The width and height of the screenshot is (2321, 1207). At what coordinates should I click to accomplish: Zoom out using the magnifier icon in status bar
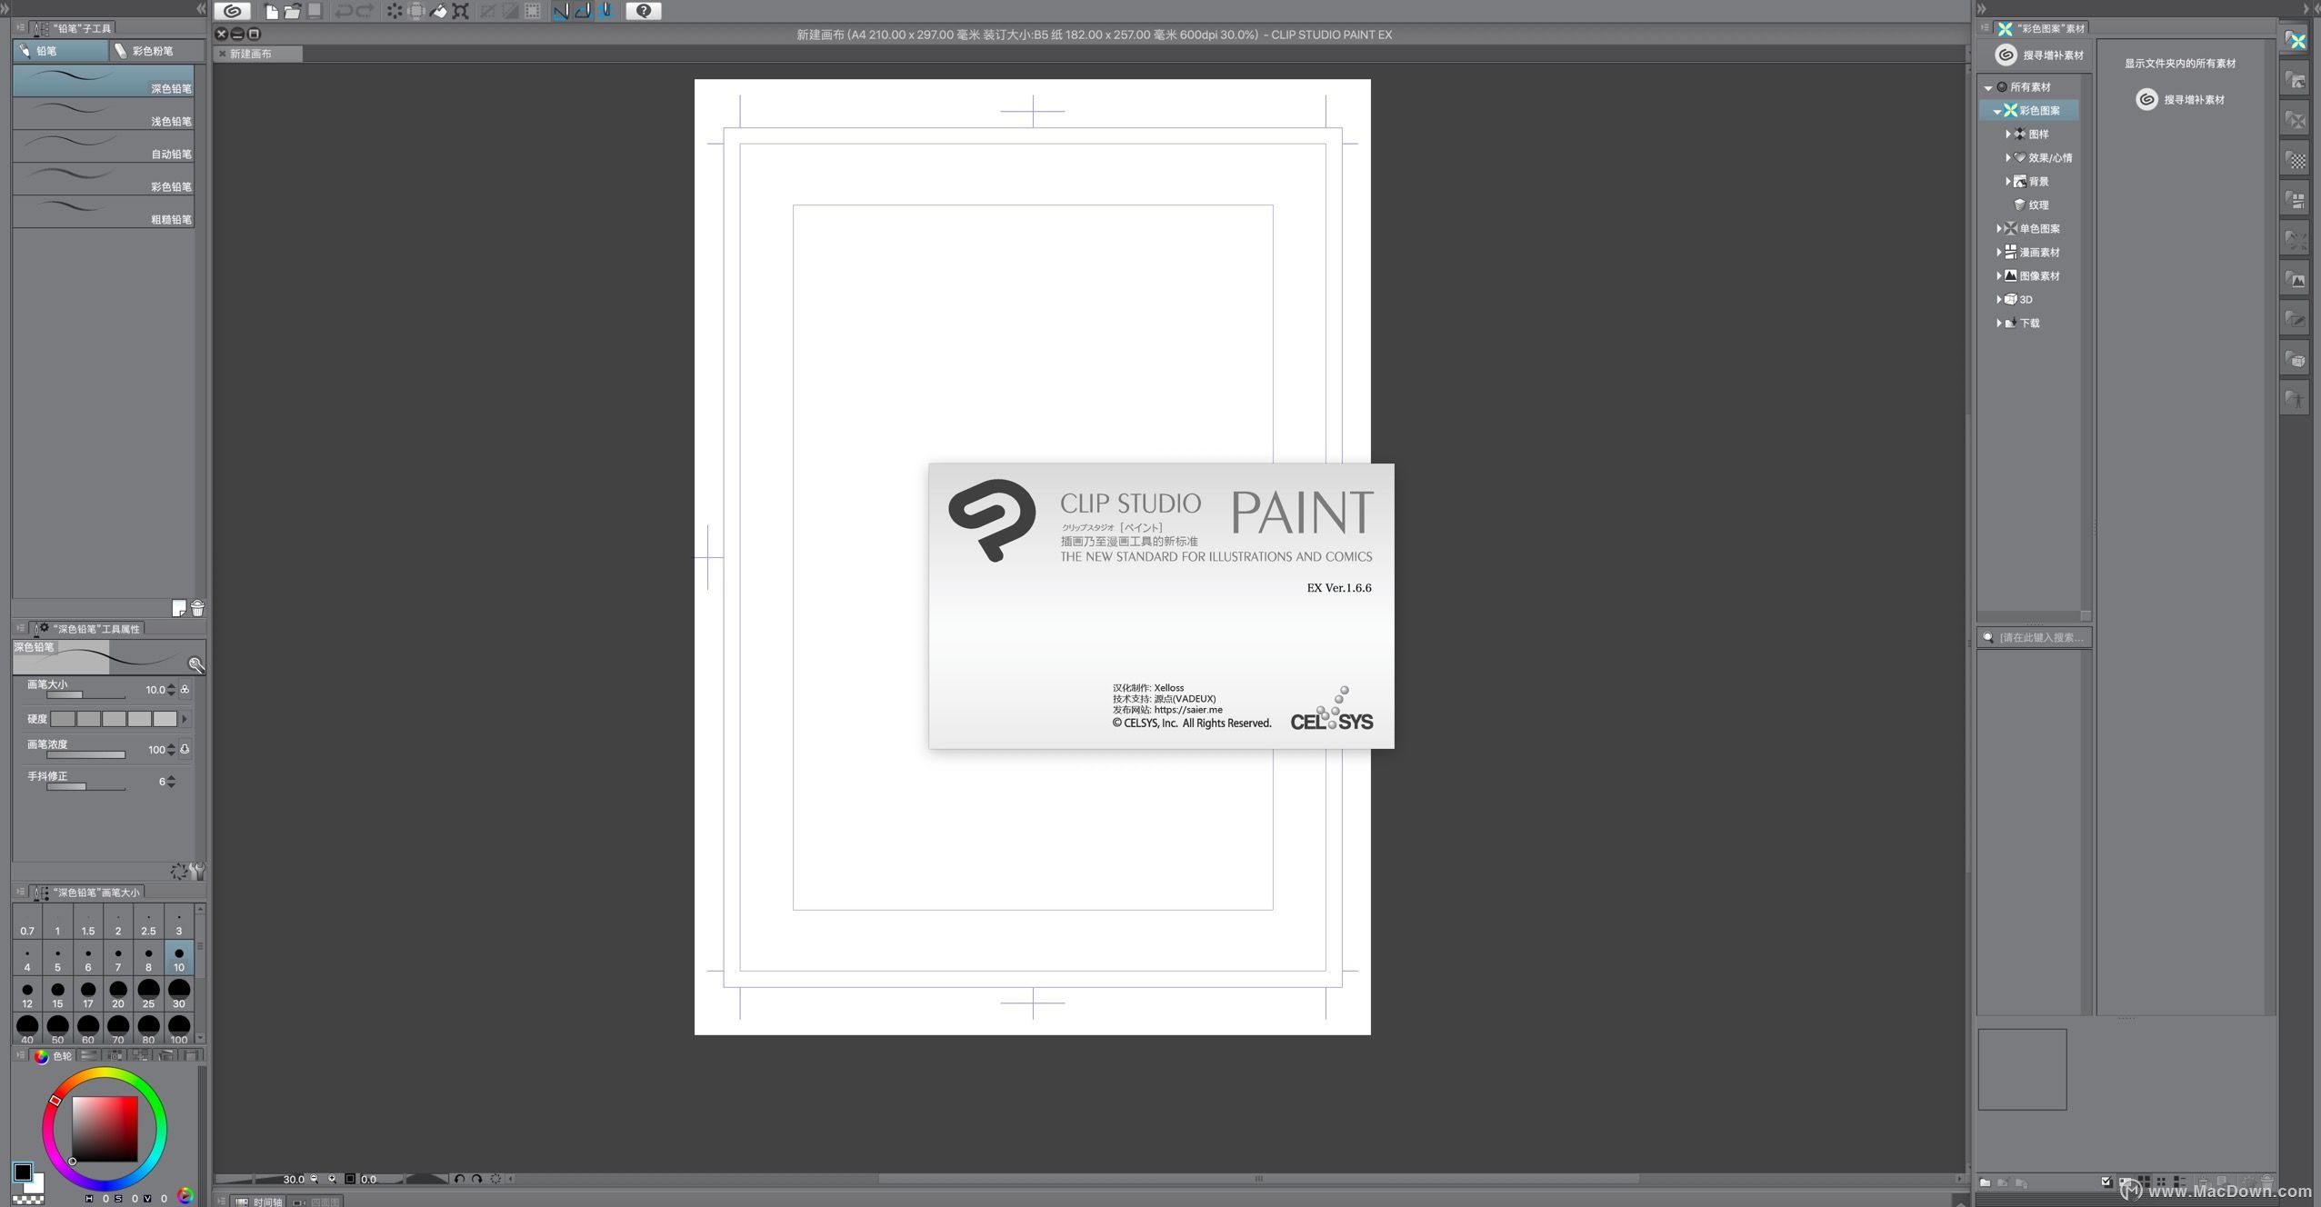click(x=314, y=1179)
